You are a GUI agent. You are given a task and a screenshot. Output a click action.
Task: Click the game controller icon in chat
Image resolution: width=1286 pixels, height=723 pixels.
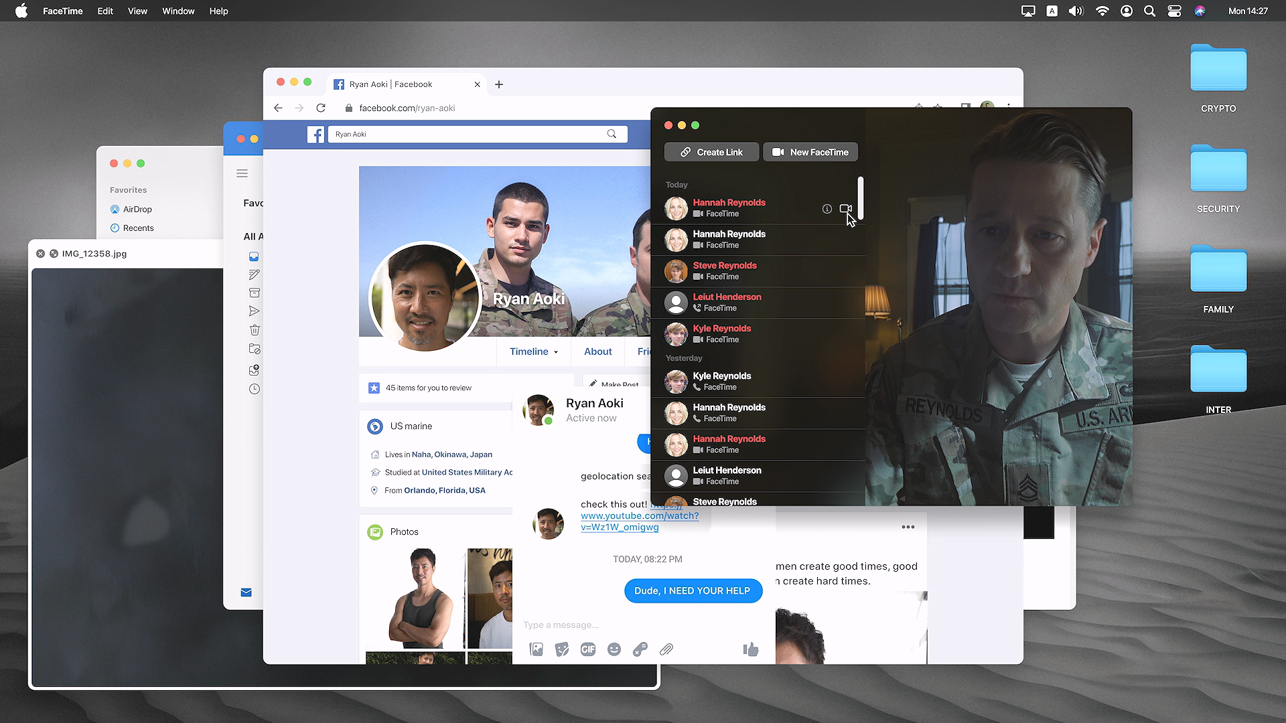pos(640,649)
